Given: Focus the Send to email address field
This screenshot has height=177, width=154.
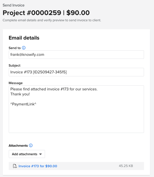Looking at the screenshot, I should pos(76,55).
